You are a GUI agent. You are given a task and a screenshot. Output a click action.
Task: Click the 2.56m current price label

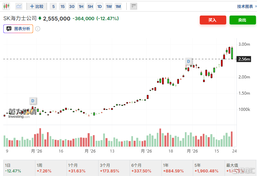[244, 59]
